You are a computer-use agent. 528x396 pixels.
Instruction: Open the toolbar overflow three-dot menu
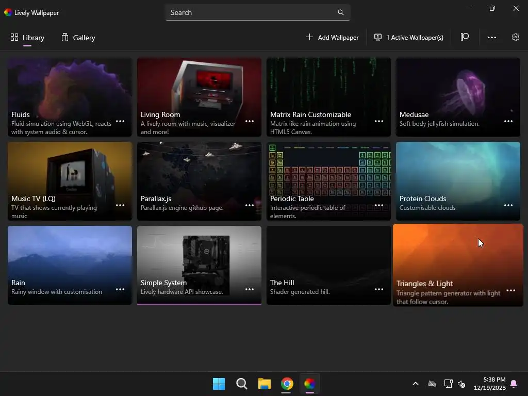(491, 37)
